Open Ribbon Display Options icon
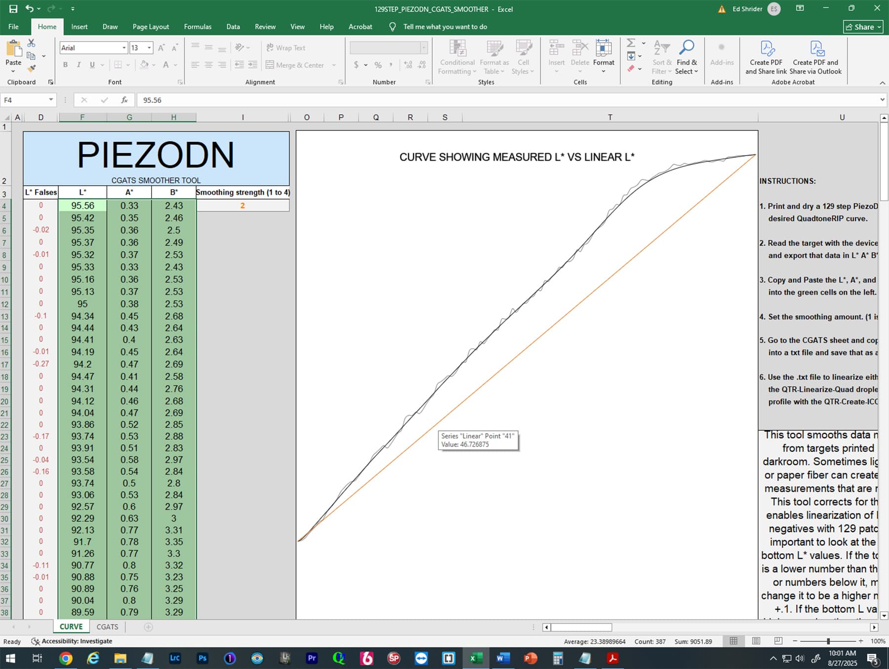The height and width of the screenshot is (669, 889). pyautogui.click(x=800, y=8)
